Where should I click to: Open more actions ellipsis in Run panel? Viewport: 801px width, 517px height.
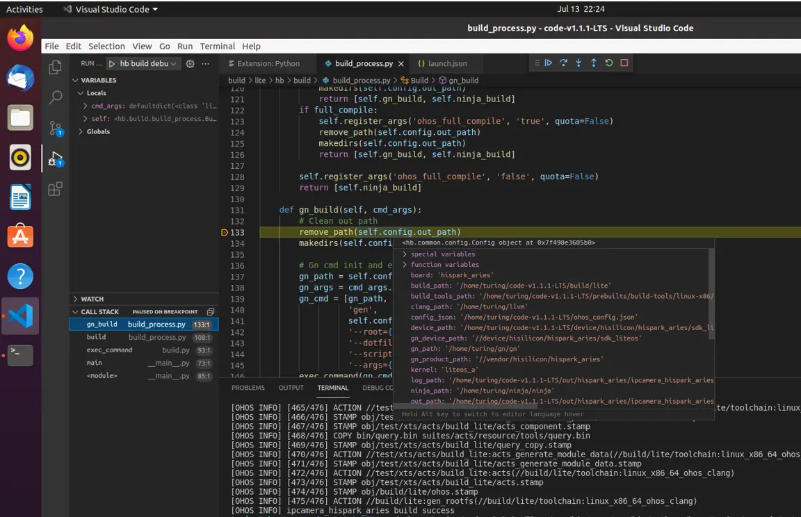[205, 64]
